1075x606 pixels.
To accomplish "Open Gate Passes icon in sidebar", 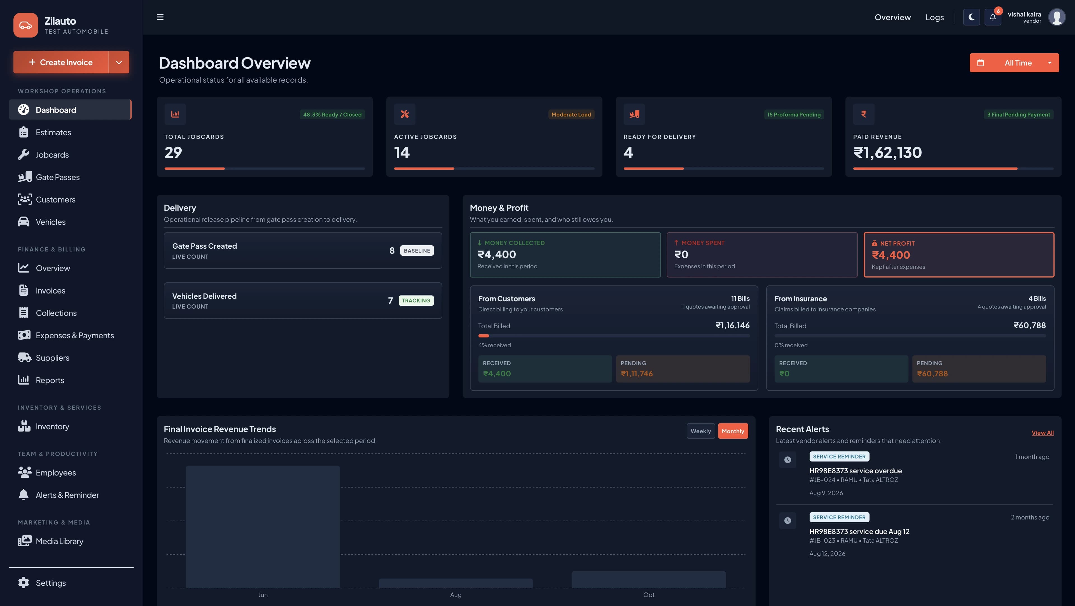I will pyautogui.click(x=25, y=177).
